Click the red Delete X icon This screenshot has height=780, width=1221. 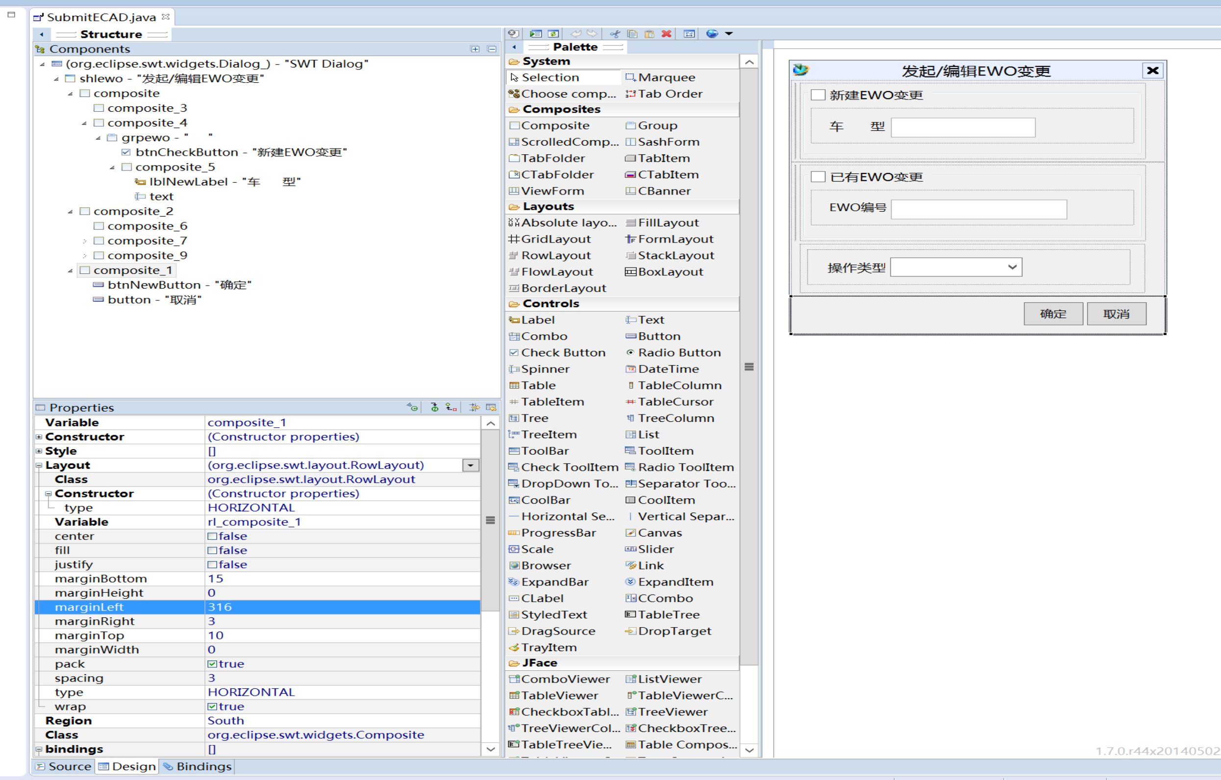[x=666, y=33]
